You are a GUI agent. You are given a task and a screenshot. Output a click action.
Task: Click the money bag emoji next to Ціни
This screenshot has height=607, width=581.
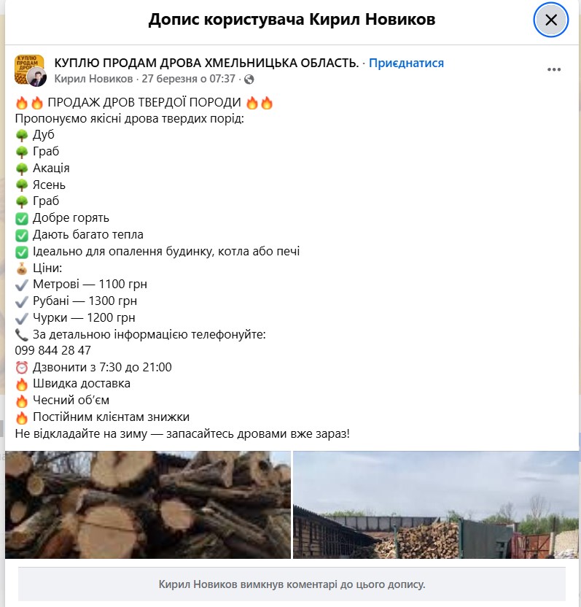point(22,268)
